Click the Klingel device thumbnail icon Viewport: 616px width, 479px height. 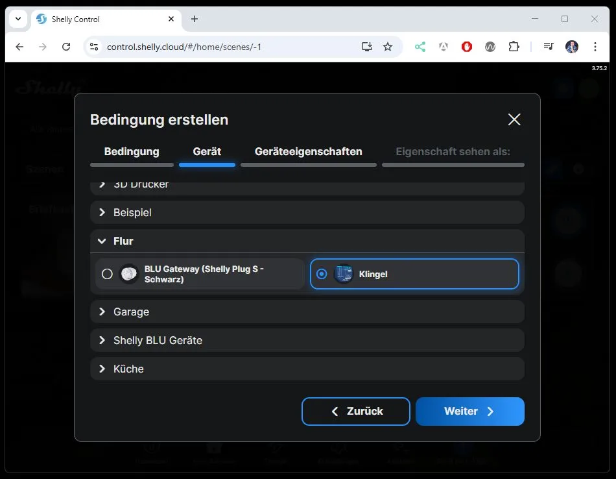coord(343,274)
